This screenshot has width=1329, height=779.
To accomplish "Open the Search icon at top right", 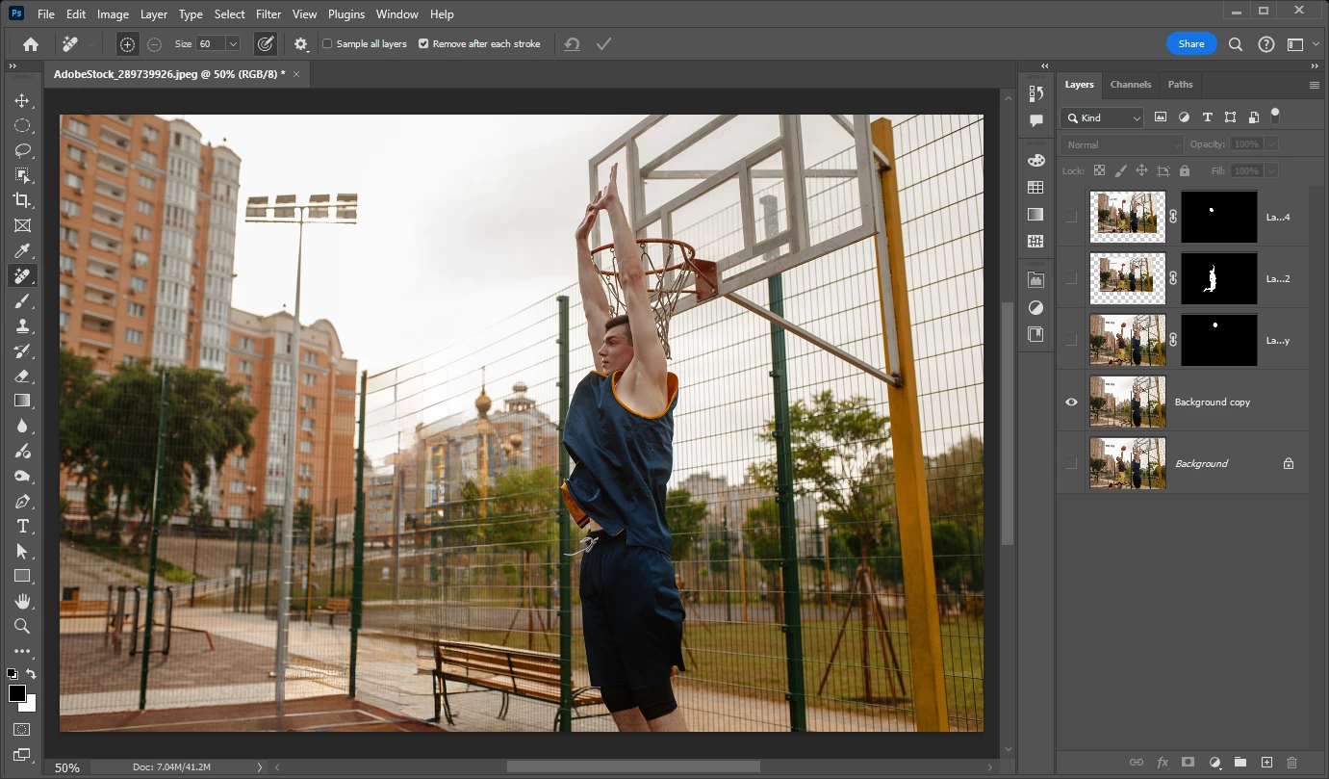I will [x=1236, y=44].
